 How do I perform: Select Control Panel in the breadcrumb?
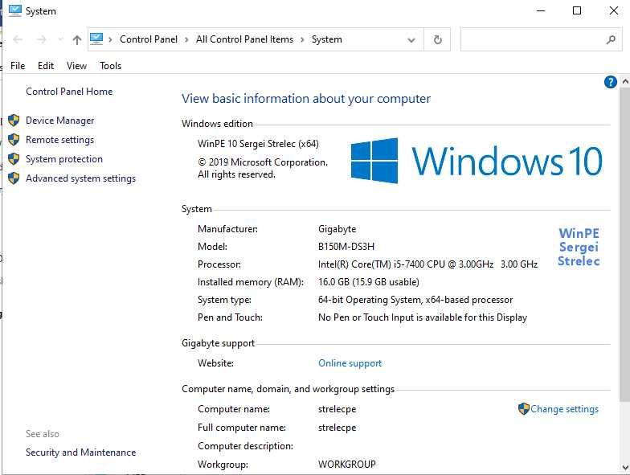148,39
